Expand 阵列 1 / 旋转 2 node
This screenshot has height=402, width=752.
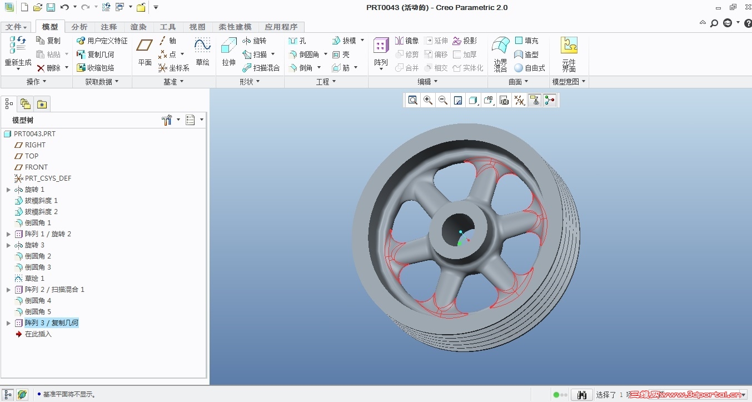[x=8, y=234]
